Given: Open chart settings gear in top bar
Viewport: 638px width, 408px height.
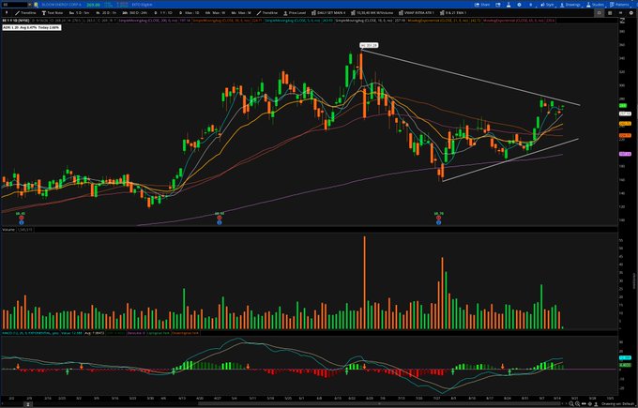Looking at the screenshot, I should click(x=519, y=5).
